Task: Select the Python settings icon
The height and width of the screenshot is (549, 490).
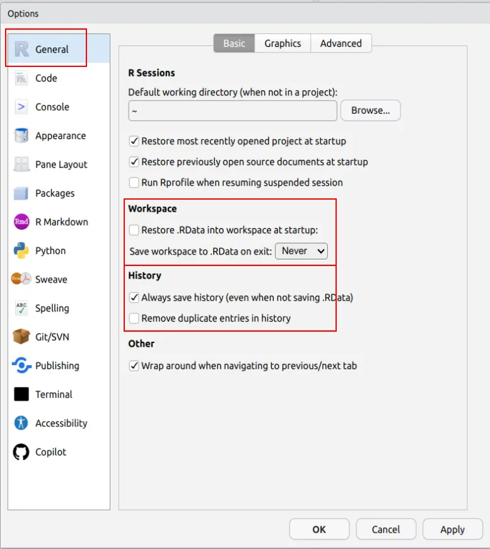Action: 21,251
